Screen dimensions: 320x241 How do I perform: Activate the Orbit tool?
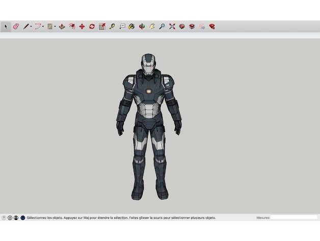[142, 27]
